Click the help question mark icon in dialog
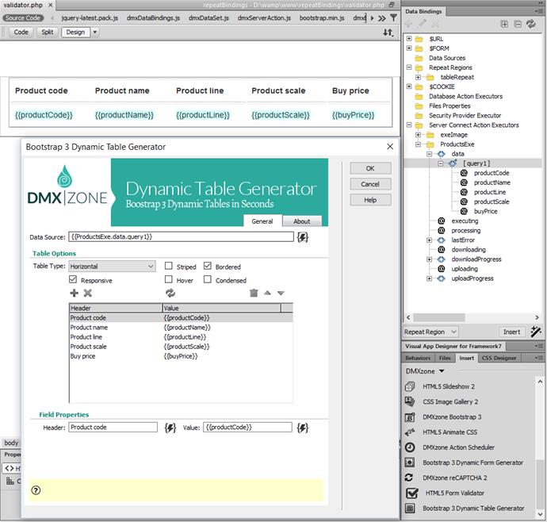The image size is (547, 522). click(x=36, y=490)
